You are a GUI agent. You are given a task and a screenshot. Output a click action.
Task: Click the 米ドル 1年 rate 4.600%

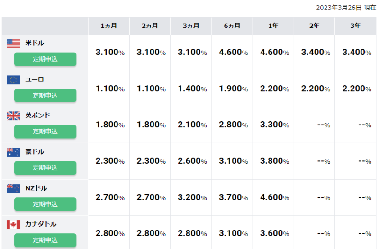click(x=274, y=52)
